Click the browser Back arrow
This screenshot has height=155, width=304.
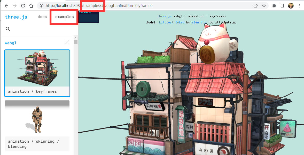click(x=6, y=6)
